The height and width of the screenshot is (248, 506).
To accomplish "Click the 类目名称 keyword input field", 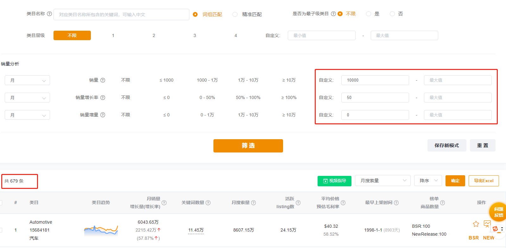I will click(121, 15).
